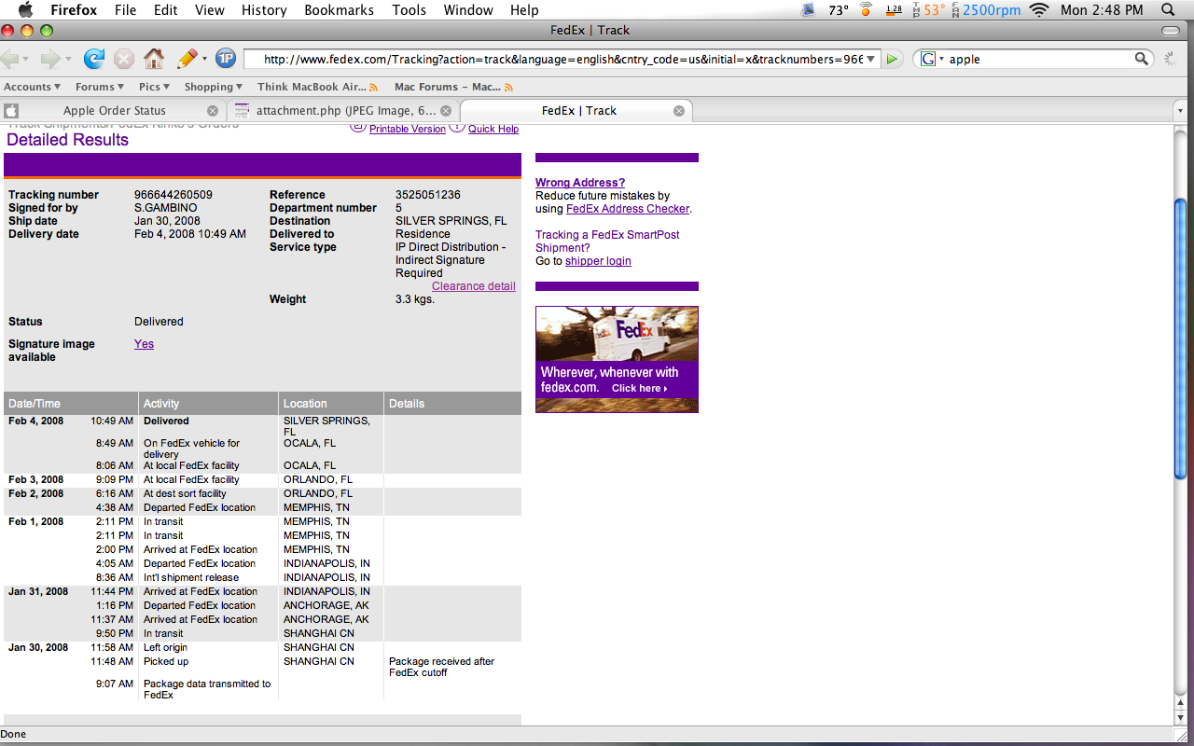Screen dimensions: 1194x746
Task: Open the Forums bookmarks folder
Action: 100,87
